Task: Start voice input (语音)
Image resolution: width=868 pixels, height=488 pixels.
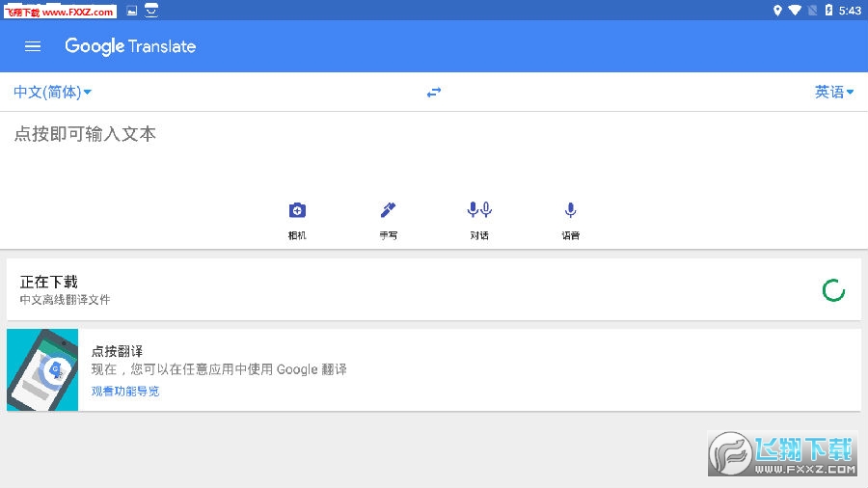Action: [x=571, y=221]
